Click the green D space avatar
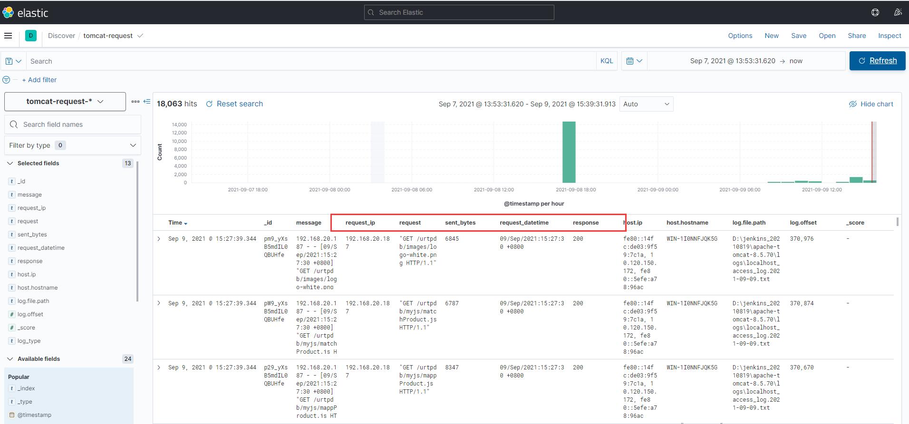 point(31,36)
